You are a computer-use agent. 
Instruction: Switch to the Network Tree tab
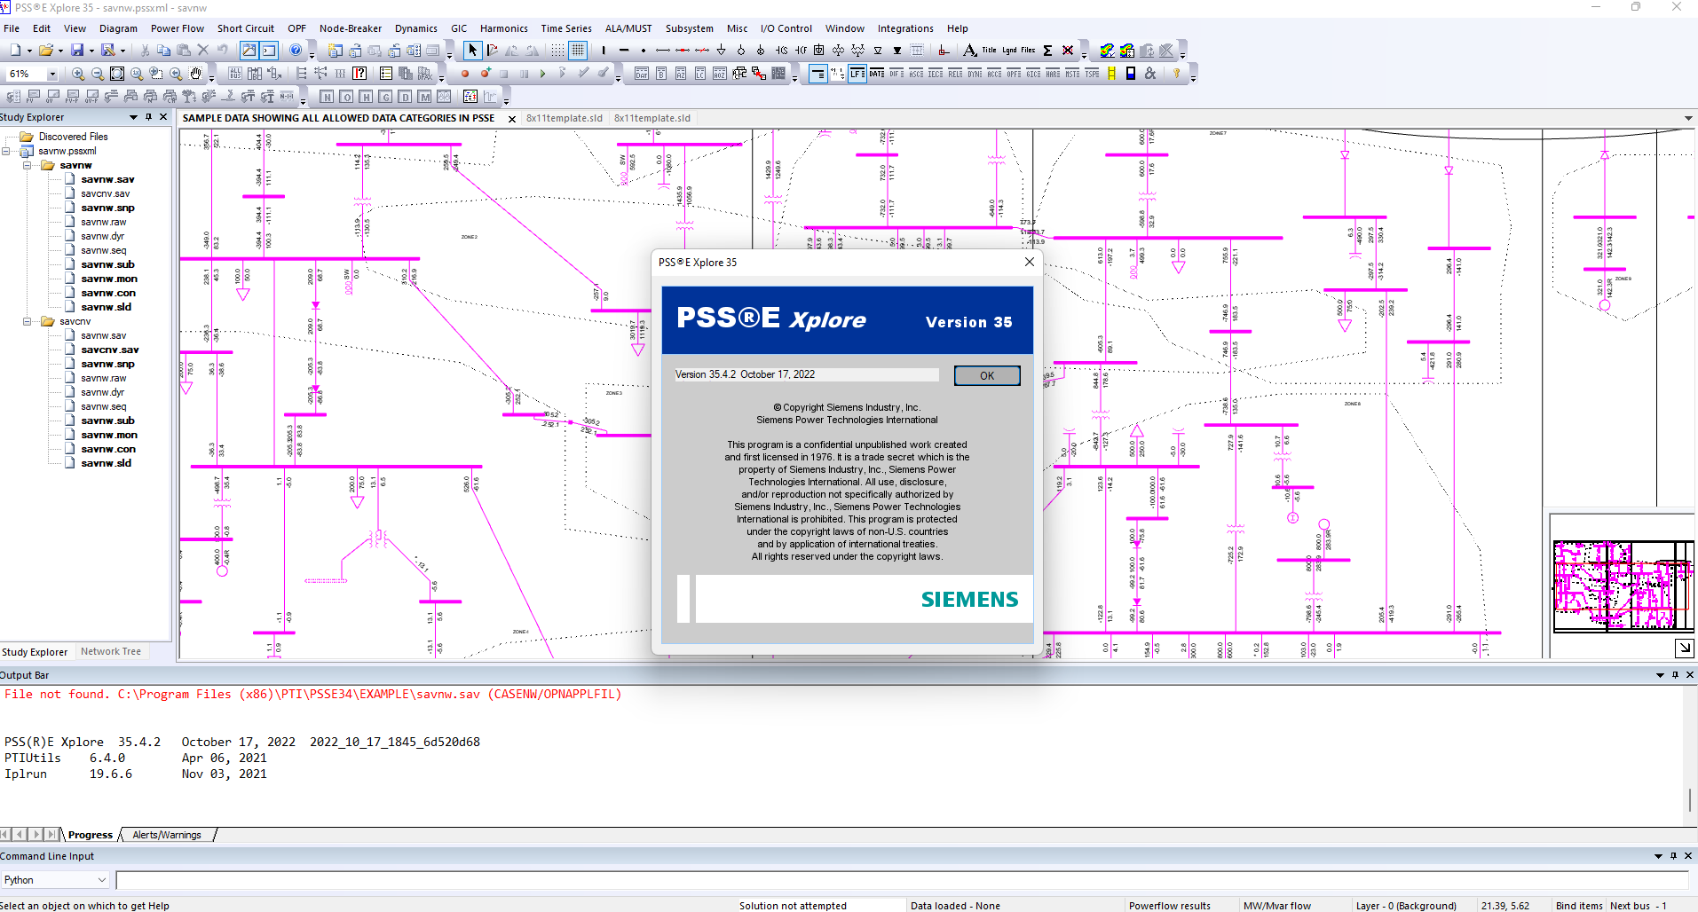(111, 651)
